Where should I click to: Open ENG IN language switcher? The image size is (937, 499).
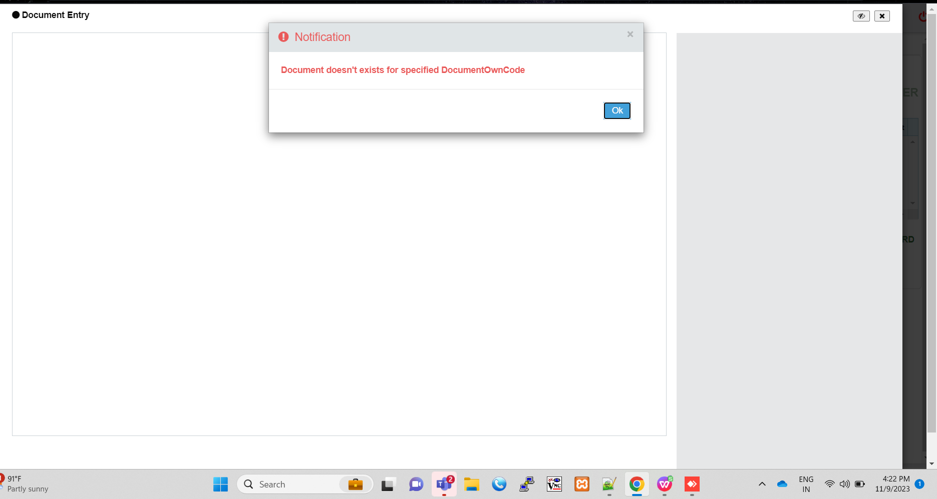pos(806,484)
